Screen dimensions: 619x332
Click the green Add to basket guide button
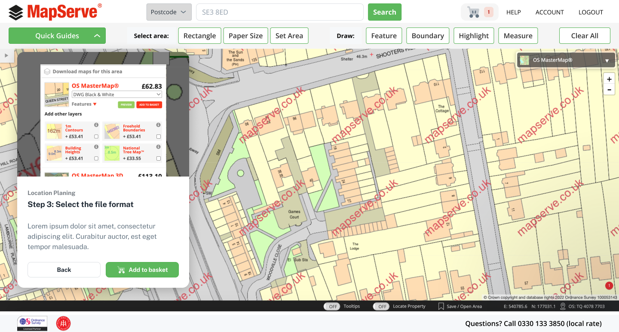tap(142, 270)
